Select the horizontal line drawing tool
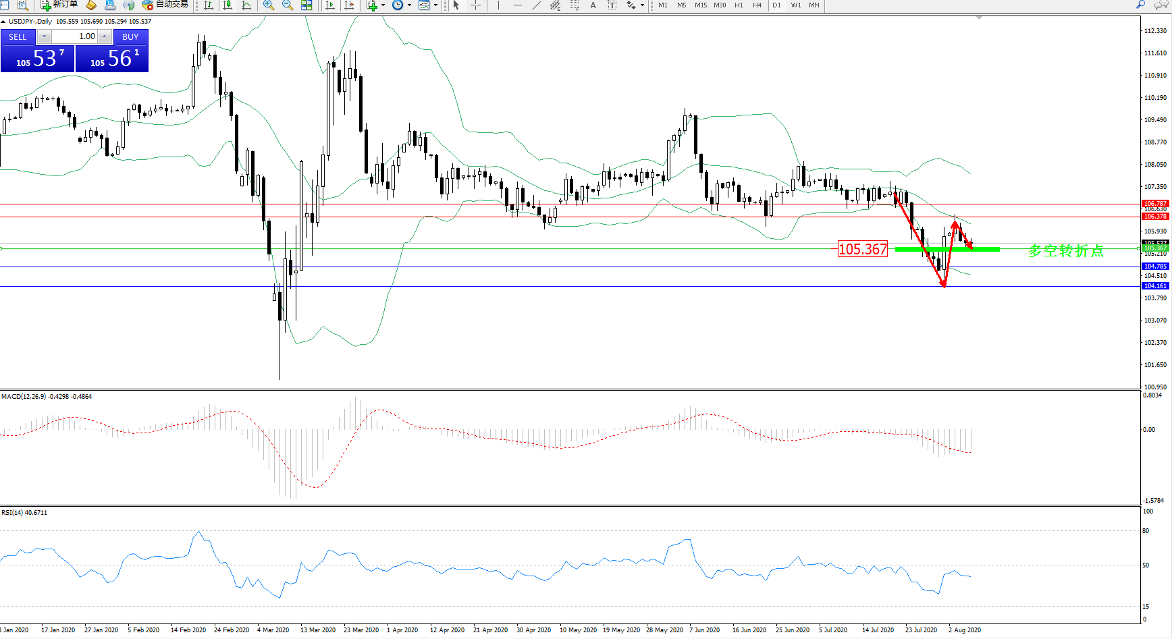This screenshot has height=639, width=1172. (x=518, y=5)
